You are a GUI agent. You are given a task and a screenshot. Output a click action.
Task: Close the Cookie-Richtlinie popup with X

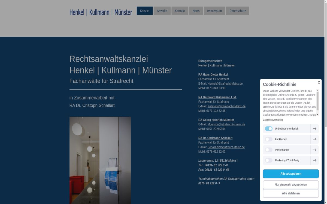point(319,82)
